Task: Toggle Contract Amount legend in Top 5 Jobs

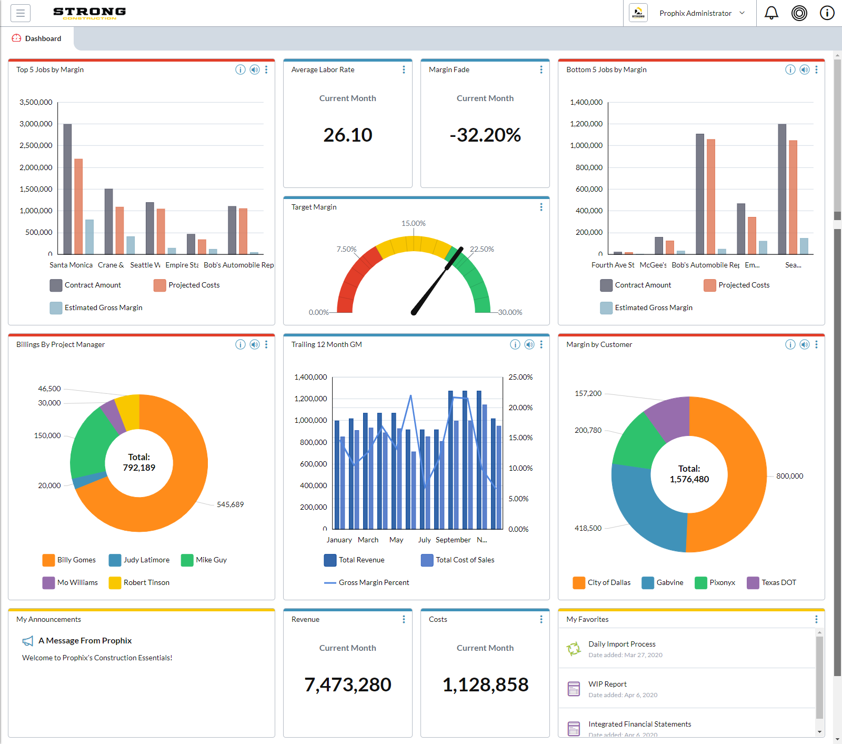Action: point(85,285)
